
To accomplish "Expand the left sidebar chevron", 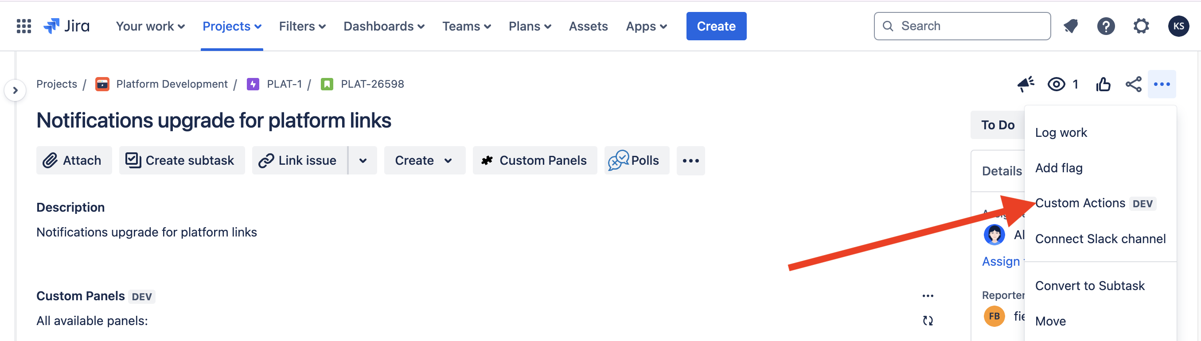I will point(16,90).
